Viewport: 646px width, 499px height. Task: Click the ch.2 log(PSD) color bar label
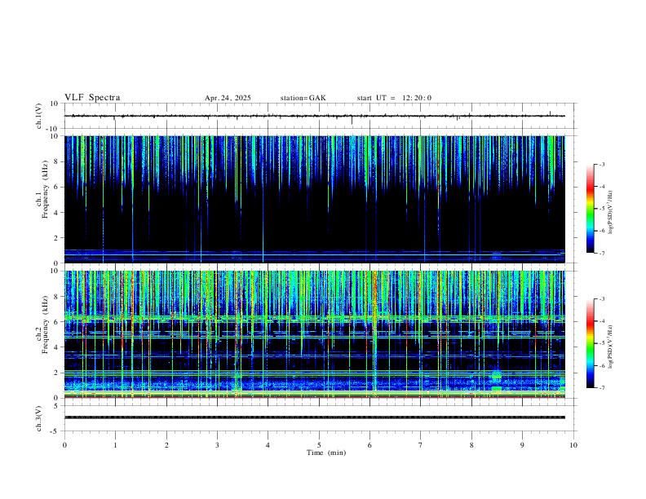[611, 347]
